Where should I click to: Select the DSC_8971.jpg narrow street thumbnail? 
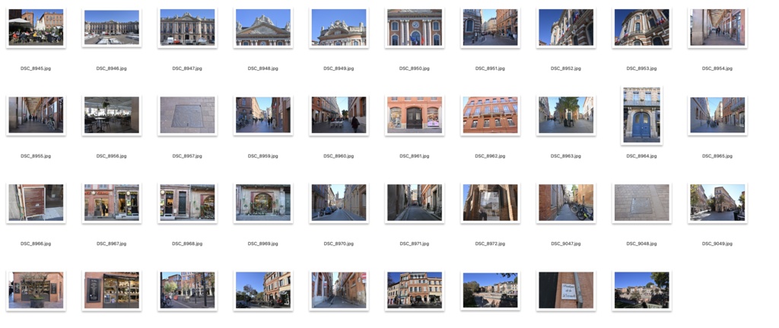point(415,202)
